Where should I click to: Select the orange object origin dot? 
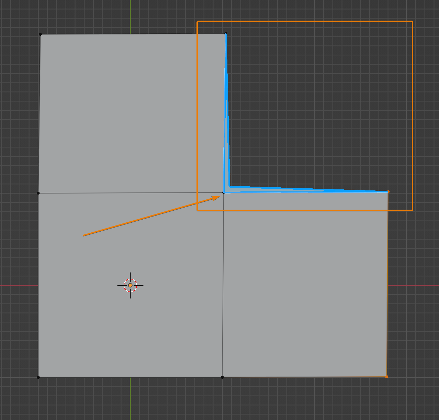point(131,285)
